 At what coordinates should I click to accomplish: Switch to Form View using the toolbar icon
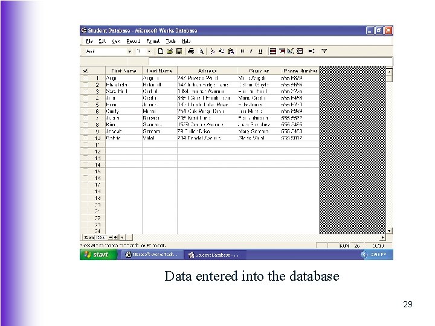[x=282, y=51]
